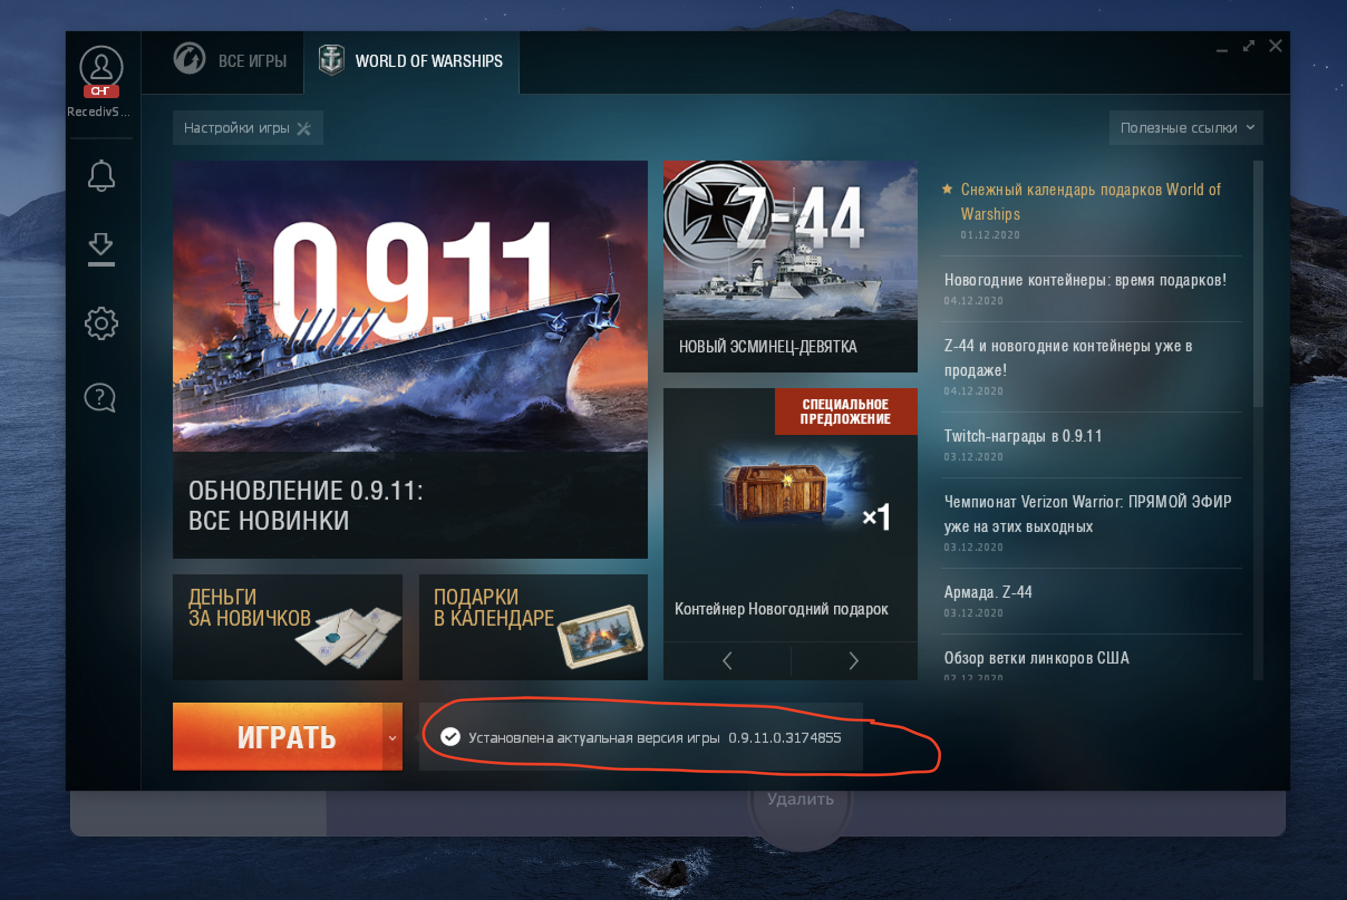1347x900 pixels.
Task: Open Деньги за новичков banner
Action: point(288,627)
